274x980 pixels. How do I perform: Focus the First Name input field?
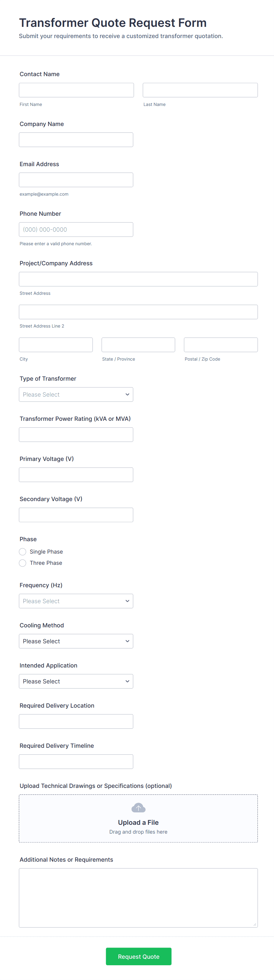coord(76,90)
